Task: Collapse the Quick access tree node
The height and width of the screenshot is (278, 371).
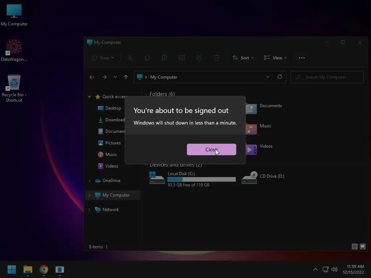Action: click(89, 96)
